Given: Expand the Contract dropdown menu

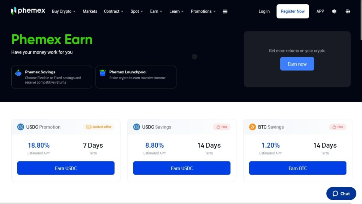Looking at the screenshot, I should coord(113,11).
